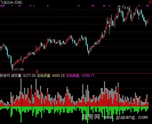Click the peak candlestick at 19.47
The image size is (152, 124).
pos(118,12)
